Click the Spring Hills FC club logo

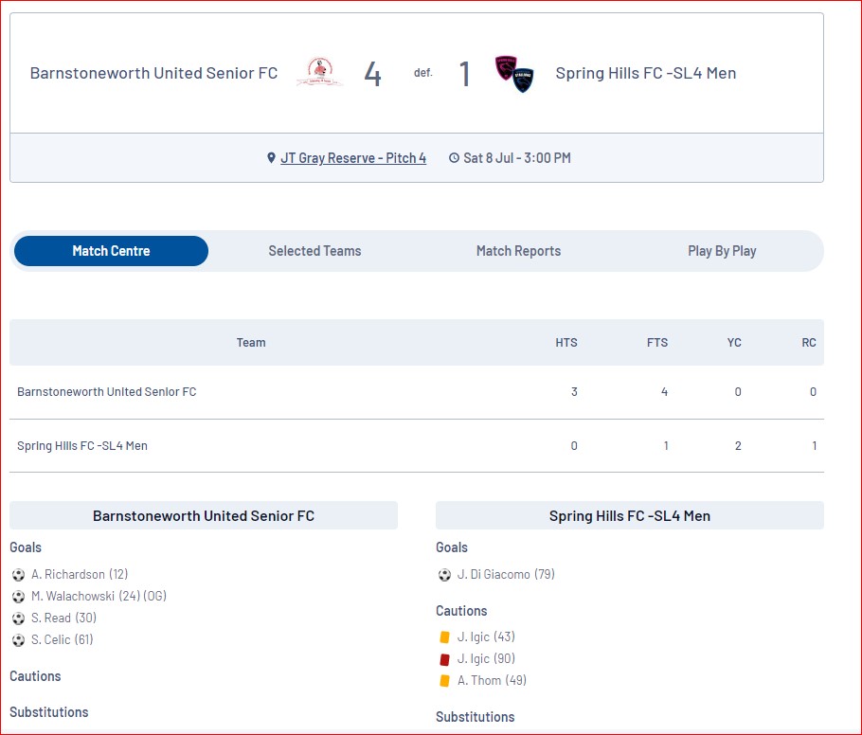point(514,74)
